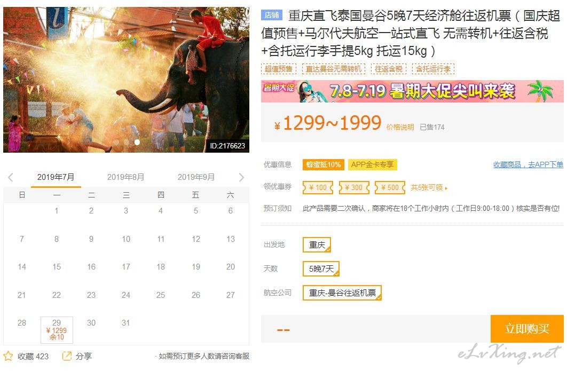
Task: Claim the ¥100 coupon
Action: point(318,187)
